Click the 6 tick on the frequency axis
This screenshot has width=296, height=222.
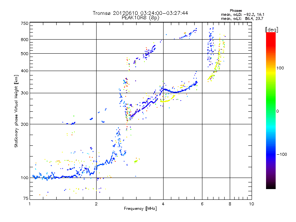coord(202,204)
